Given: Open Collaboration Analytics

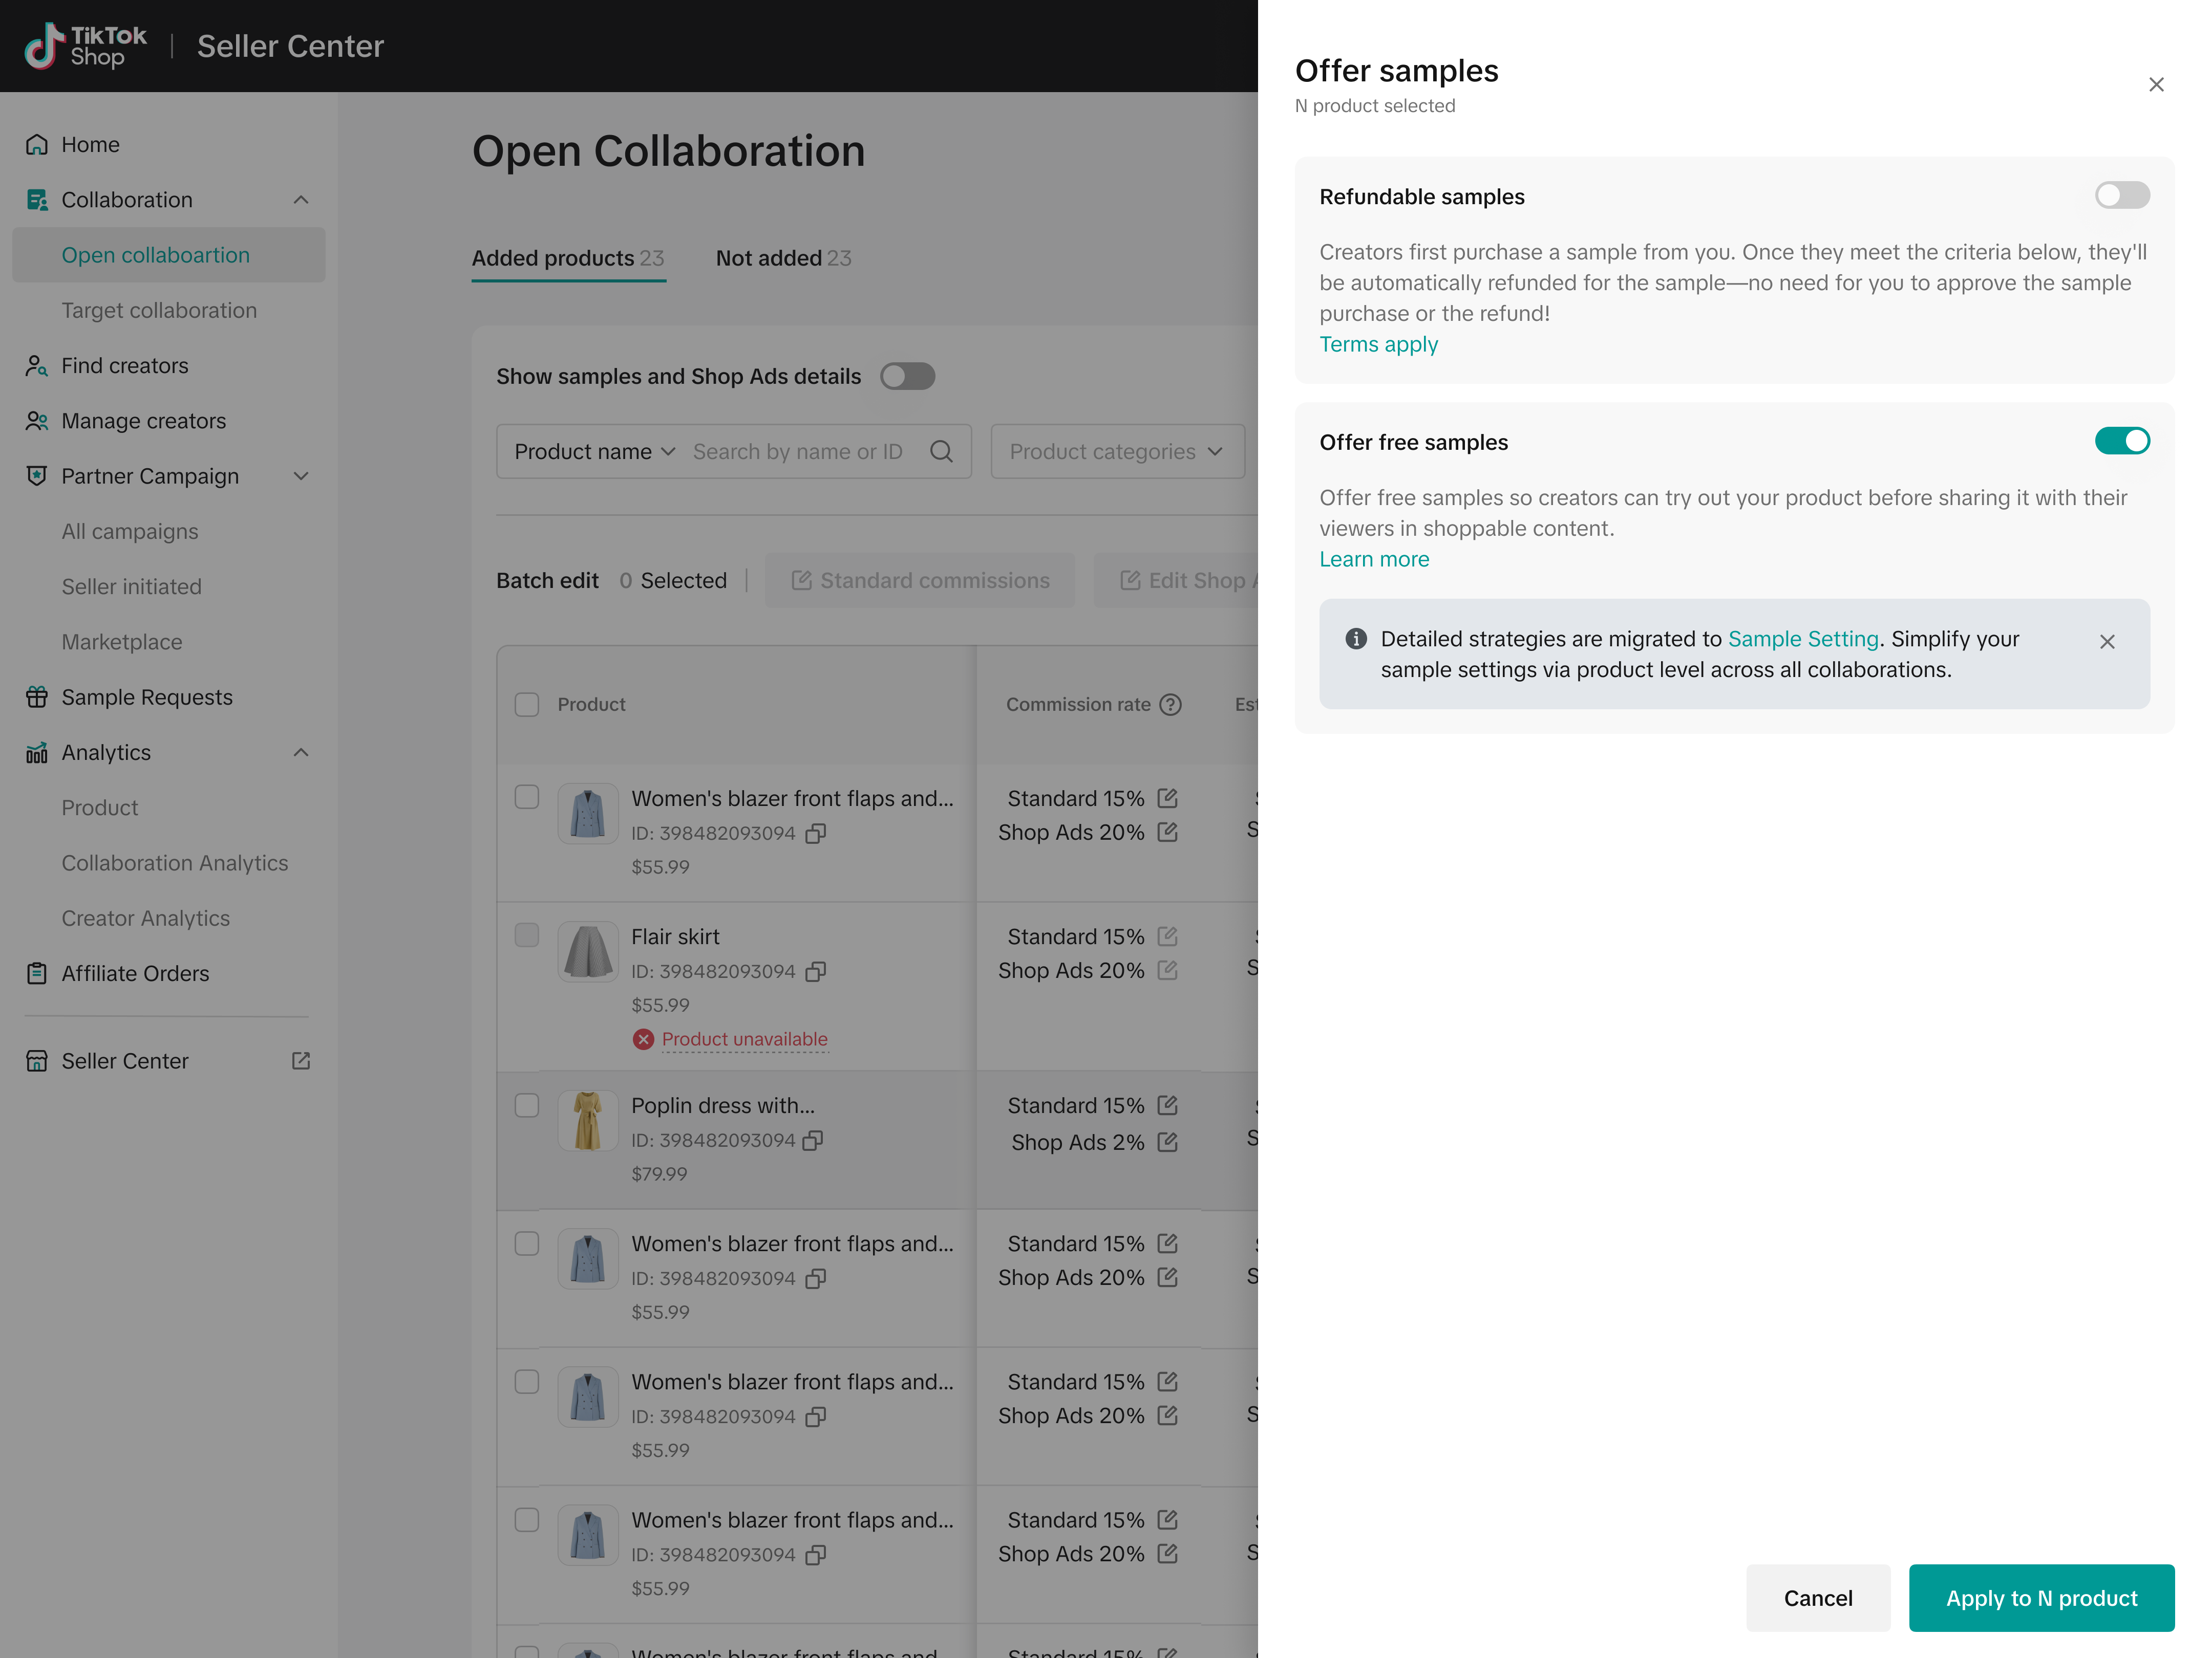Looking at the screenshot, I should [x=175, y=862].
